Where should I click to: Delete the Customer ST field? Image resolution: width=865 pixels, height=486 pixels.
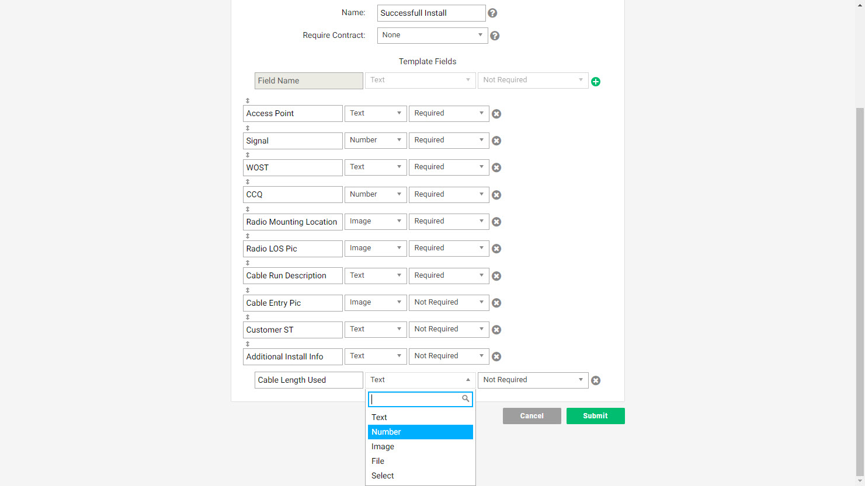point(496,330)
